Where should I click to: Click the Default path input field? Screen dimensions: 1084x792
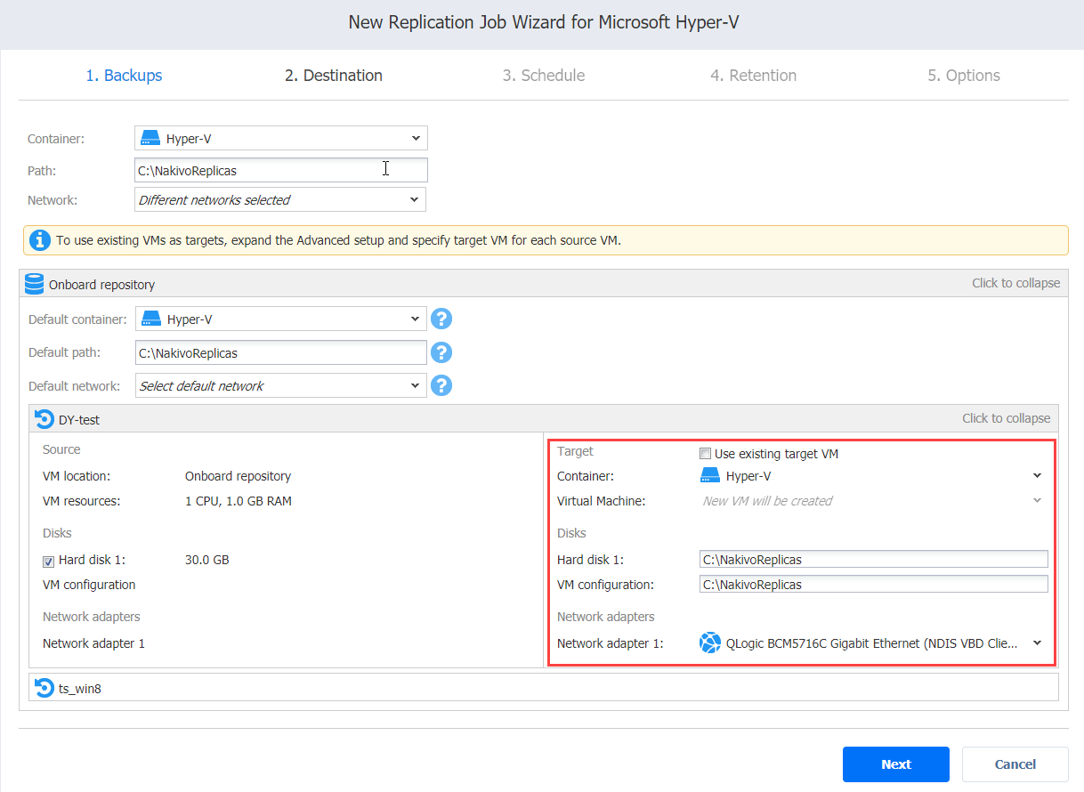281,352
